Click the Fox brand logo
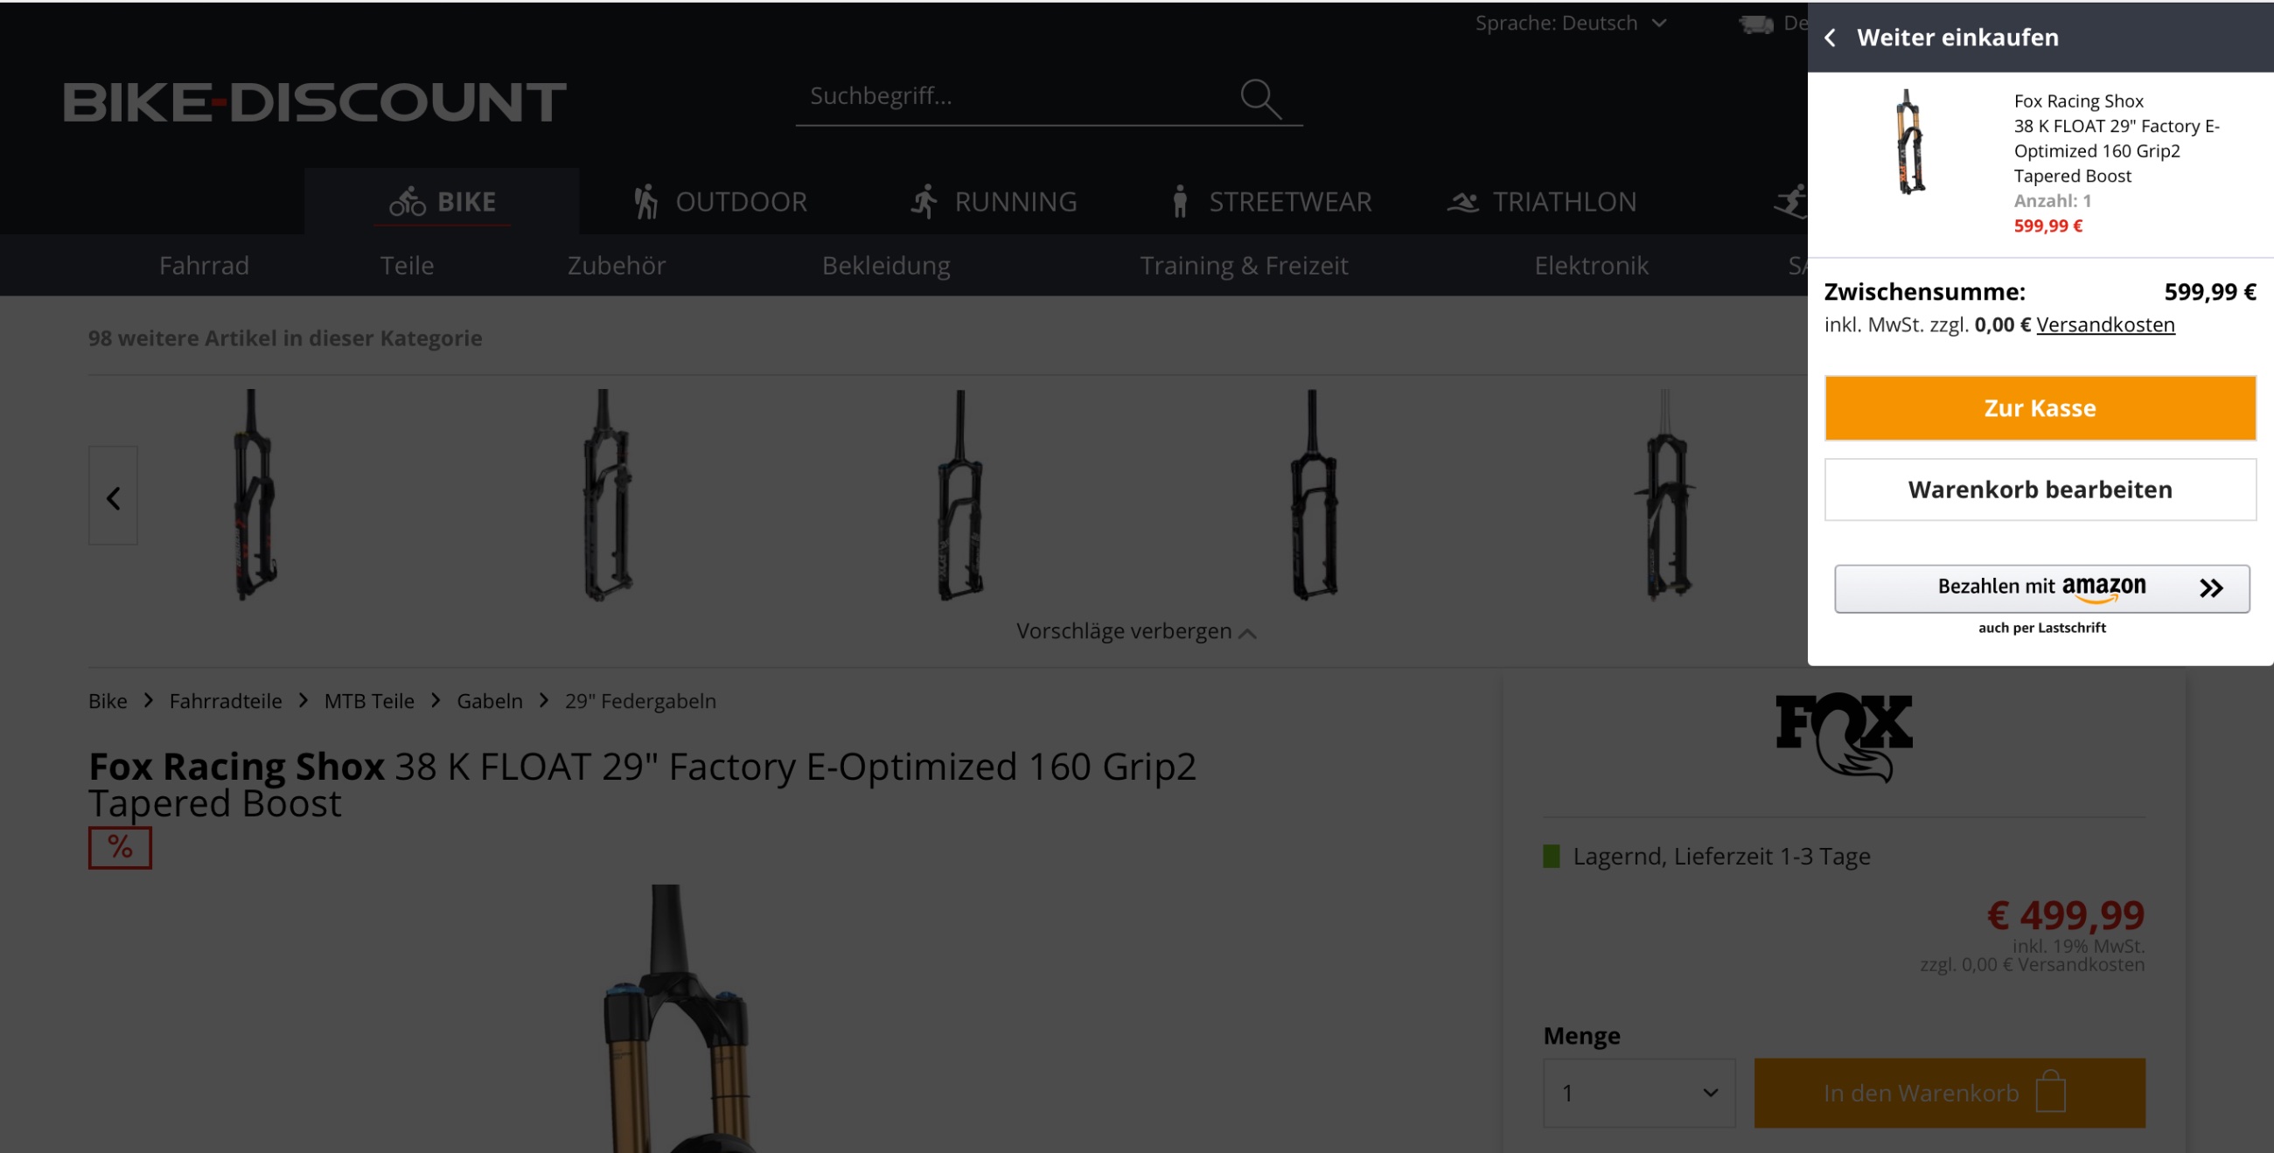2274x1153 pixels. (x=1843, y=738)
